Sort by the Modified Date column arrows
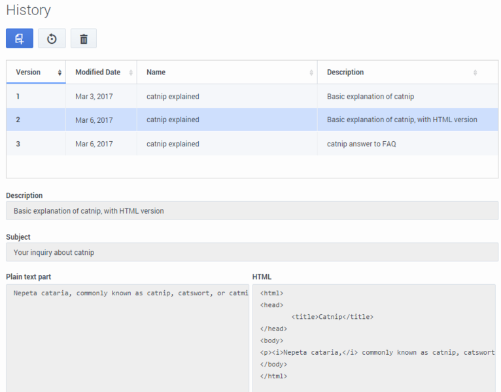 point(131,73)
